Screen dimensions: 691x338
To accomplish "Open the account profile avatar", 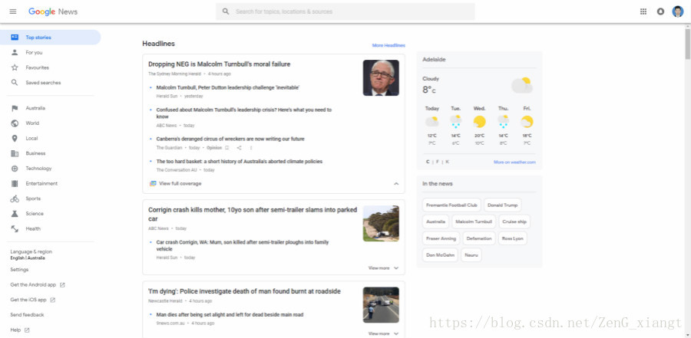I will (x=677, y=11).
